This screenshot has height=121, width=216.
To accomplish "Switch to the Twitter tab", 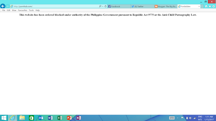I will click(x=142, y=6).
